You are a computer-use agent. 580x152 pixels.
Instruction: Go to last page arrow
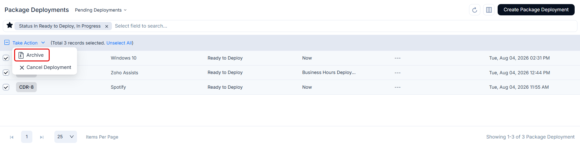point(42,137)
